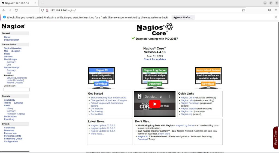Download Nagios Log Server

pyautogui.click(x=155, y=84)
